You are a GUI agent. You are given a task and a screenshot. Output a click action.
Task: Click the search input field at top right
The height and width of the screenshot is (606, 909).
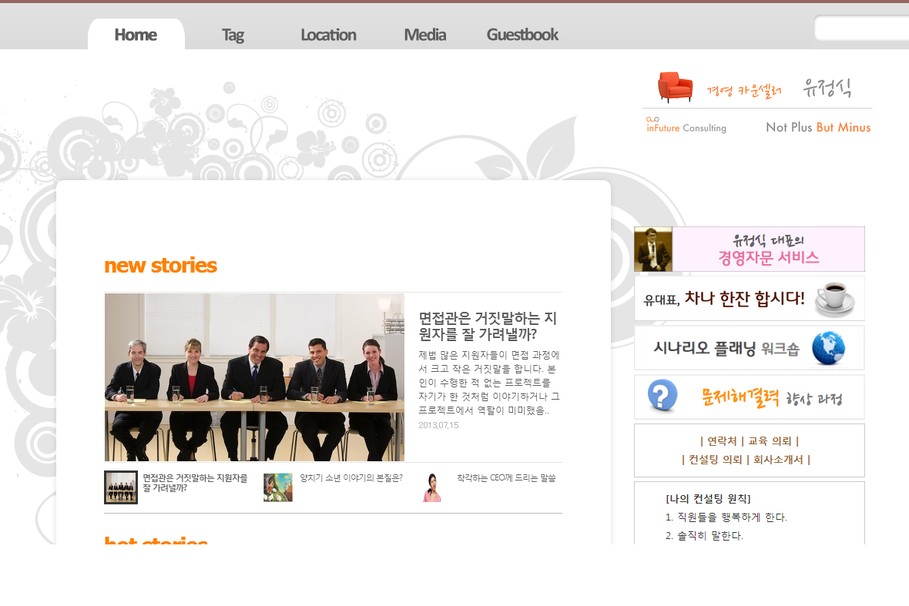[x=863, y=28]
